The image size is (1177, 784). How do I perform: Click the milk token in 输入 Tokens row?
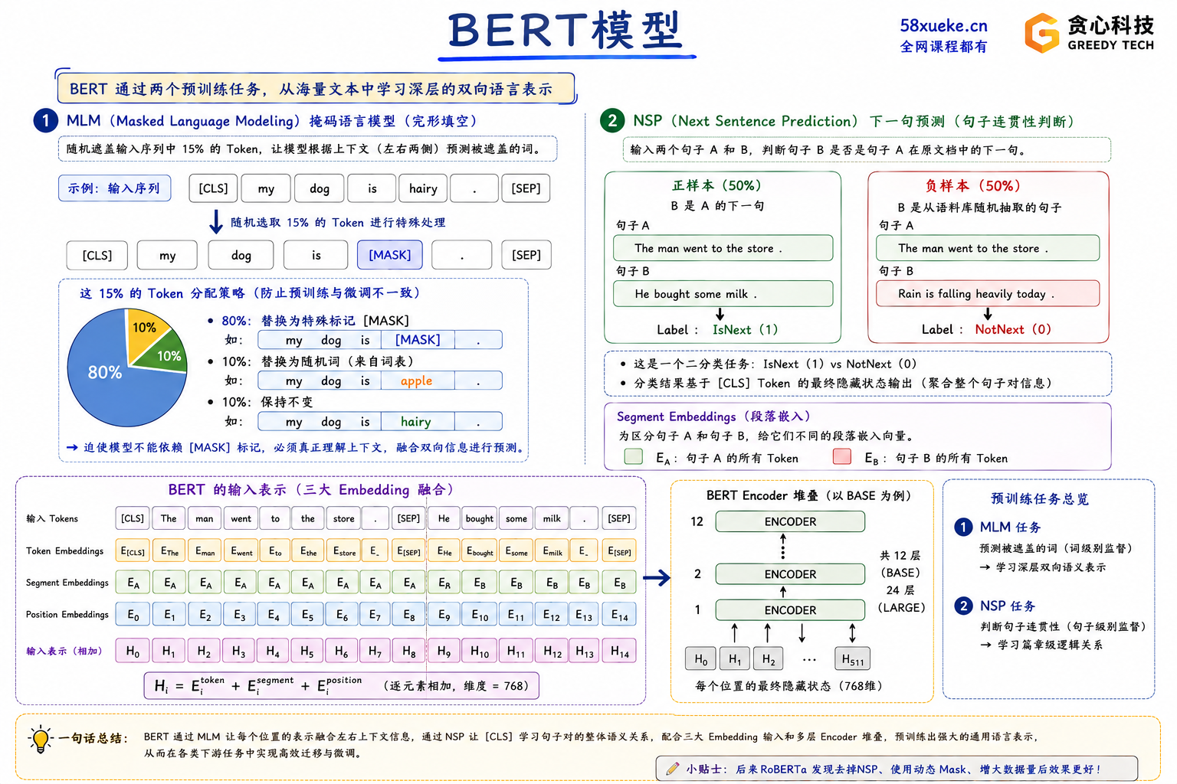click(x=552, y=518)
